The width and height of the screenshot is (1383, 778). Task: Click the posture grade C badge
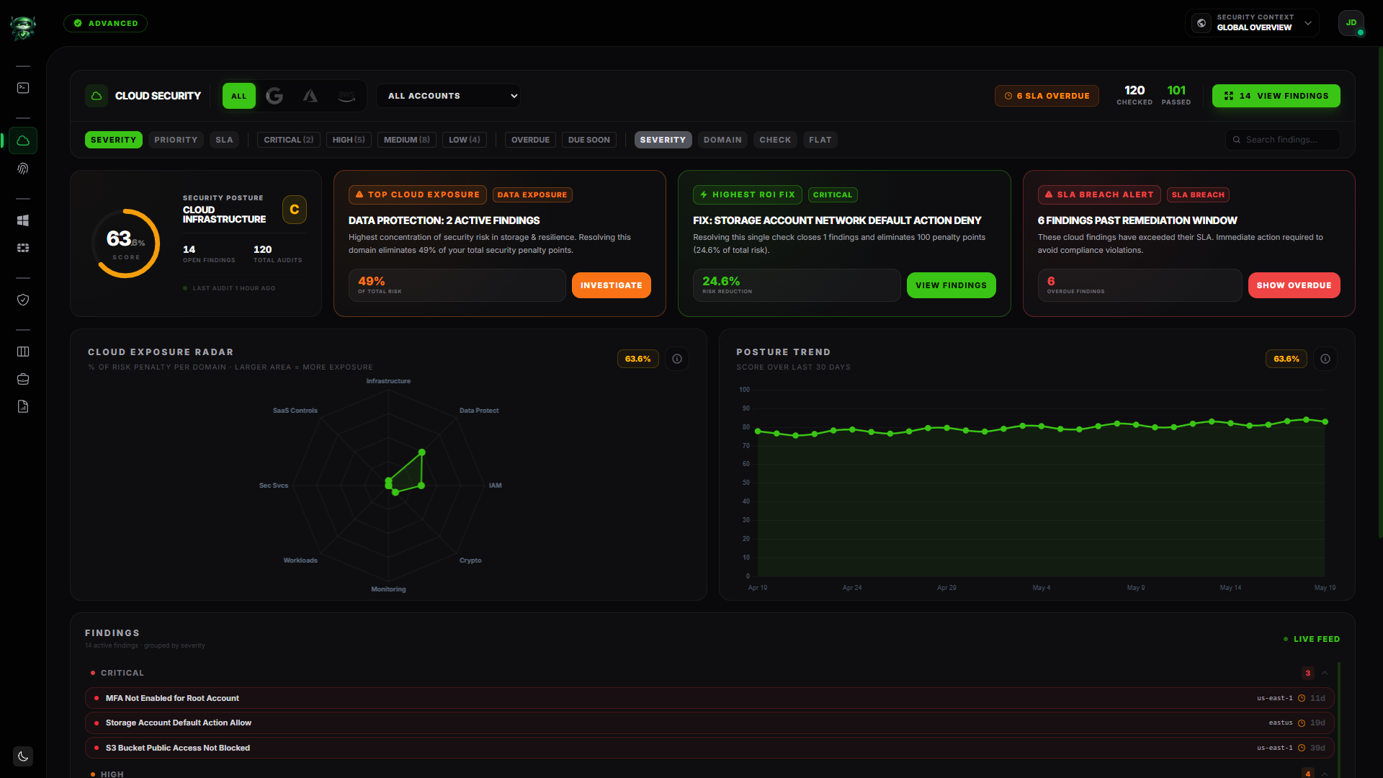tap(295, 210)
